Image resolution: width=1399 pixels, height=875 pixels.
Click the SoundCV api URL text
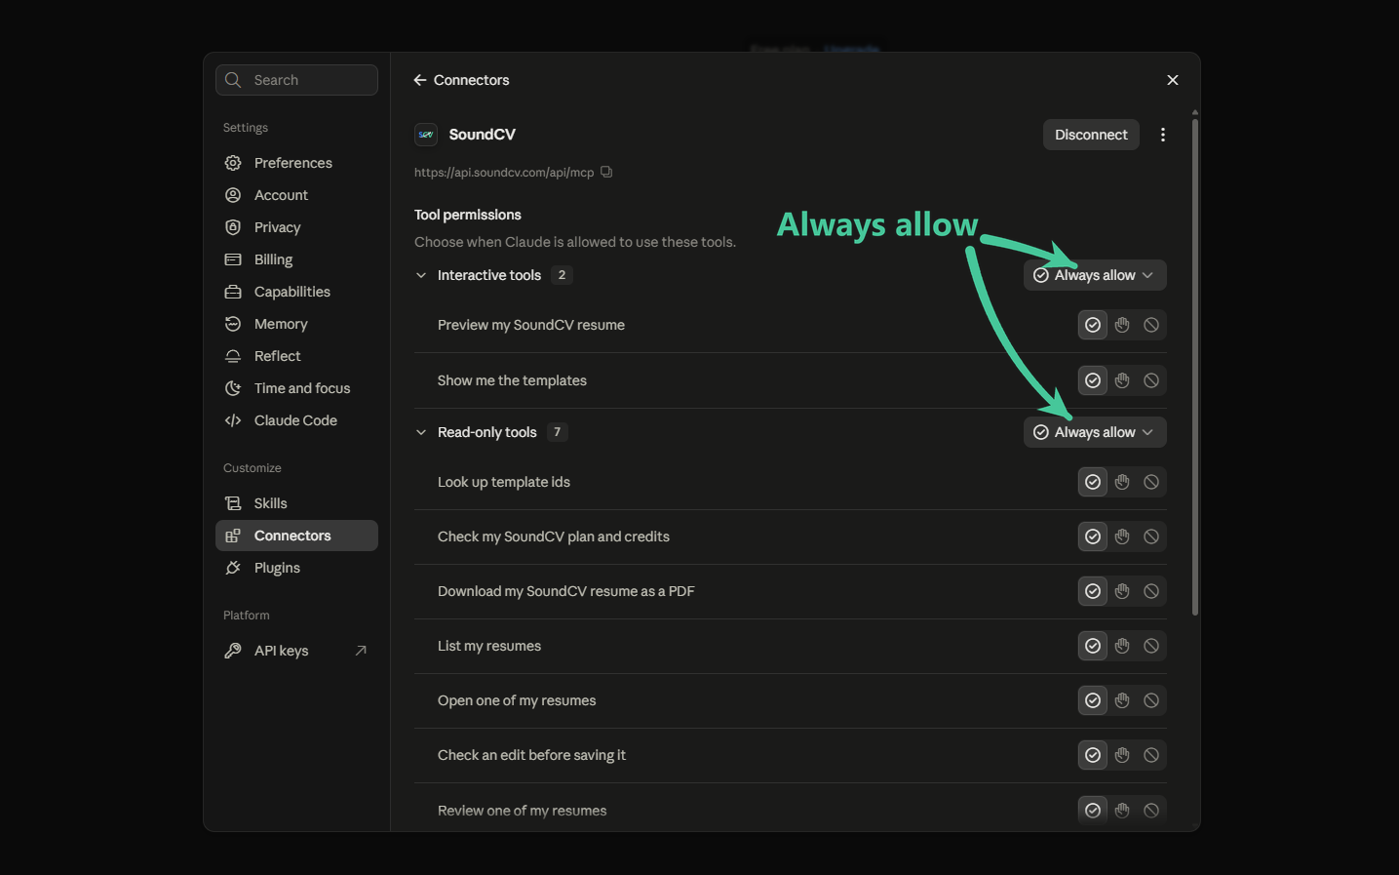tap(504, 172)
